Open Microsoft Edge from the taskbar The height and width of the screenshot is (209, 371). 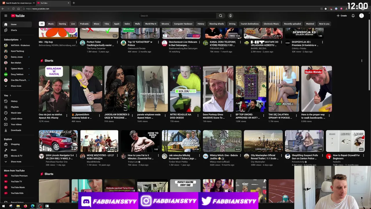tap(32, 206)
